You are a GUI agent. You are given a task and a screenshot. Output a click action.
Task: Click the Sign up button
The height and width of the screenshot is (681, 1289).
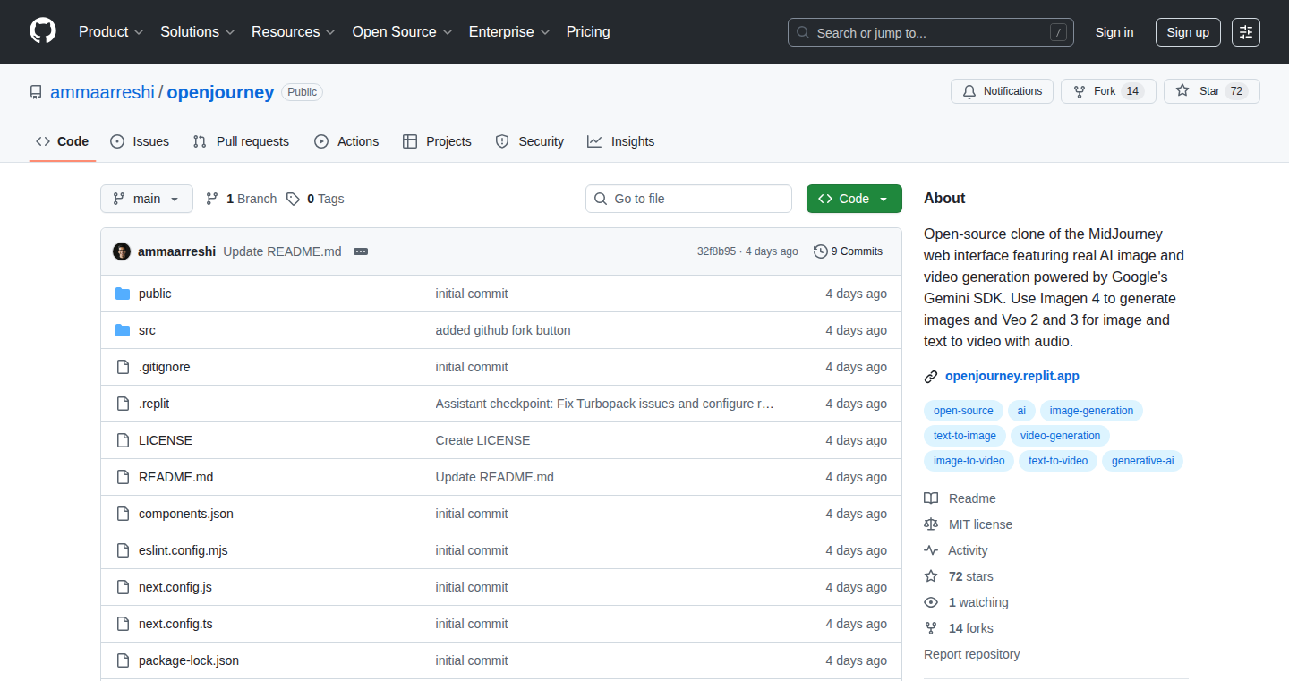click(x=1188, y=32)
